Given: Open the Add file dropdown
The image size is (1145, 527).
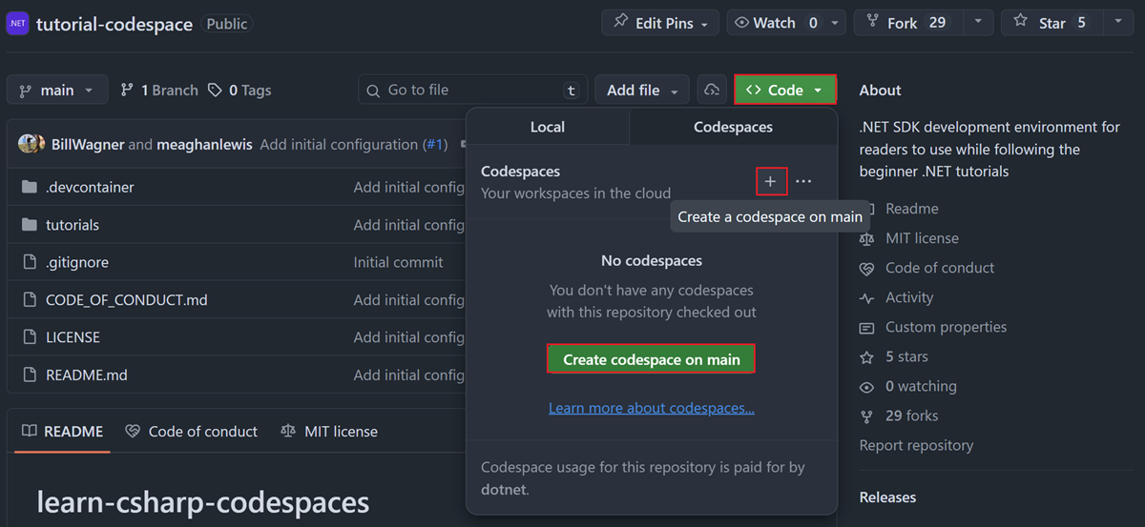Looking at the screenshot, I should [641, 90].
